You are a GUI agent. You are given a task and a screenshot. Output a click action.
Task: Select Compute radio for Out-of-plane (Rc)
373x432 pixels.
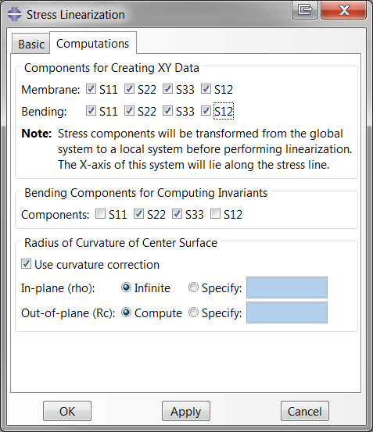coord(126,312)
